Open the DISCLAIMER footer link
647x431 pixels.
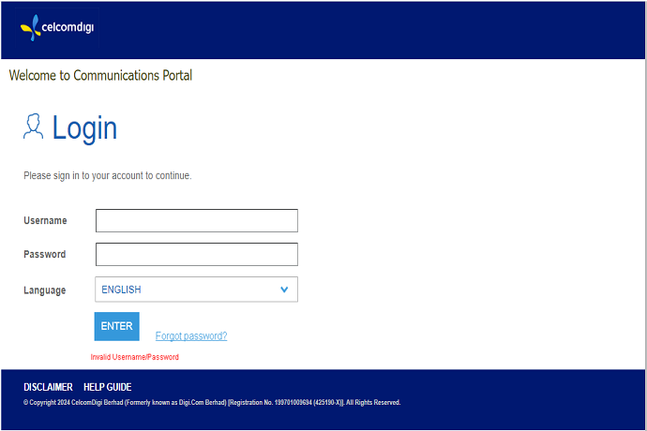[48, 387]
